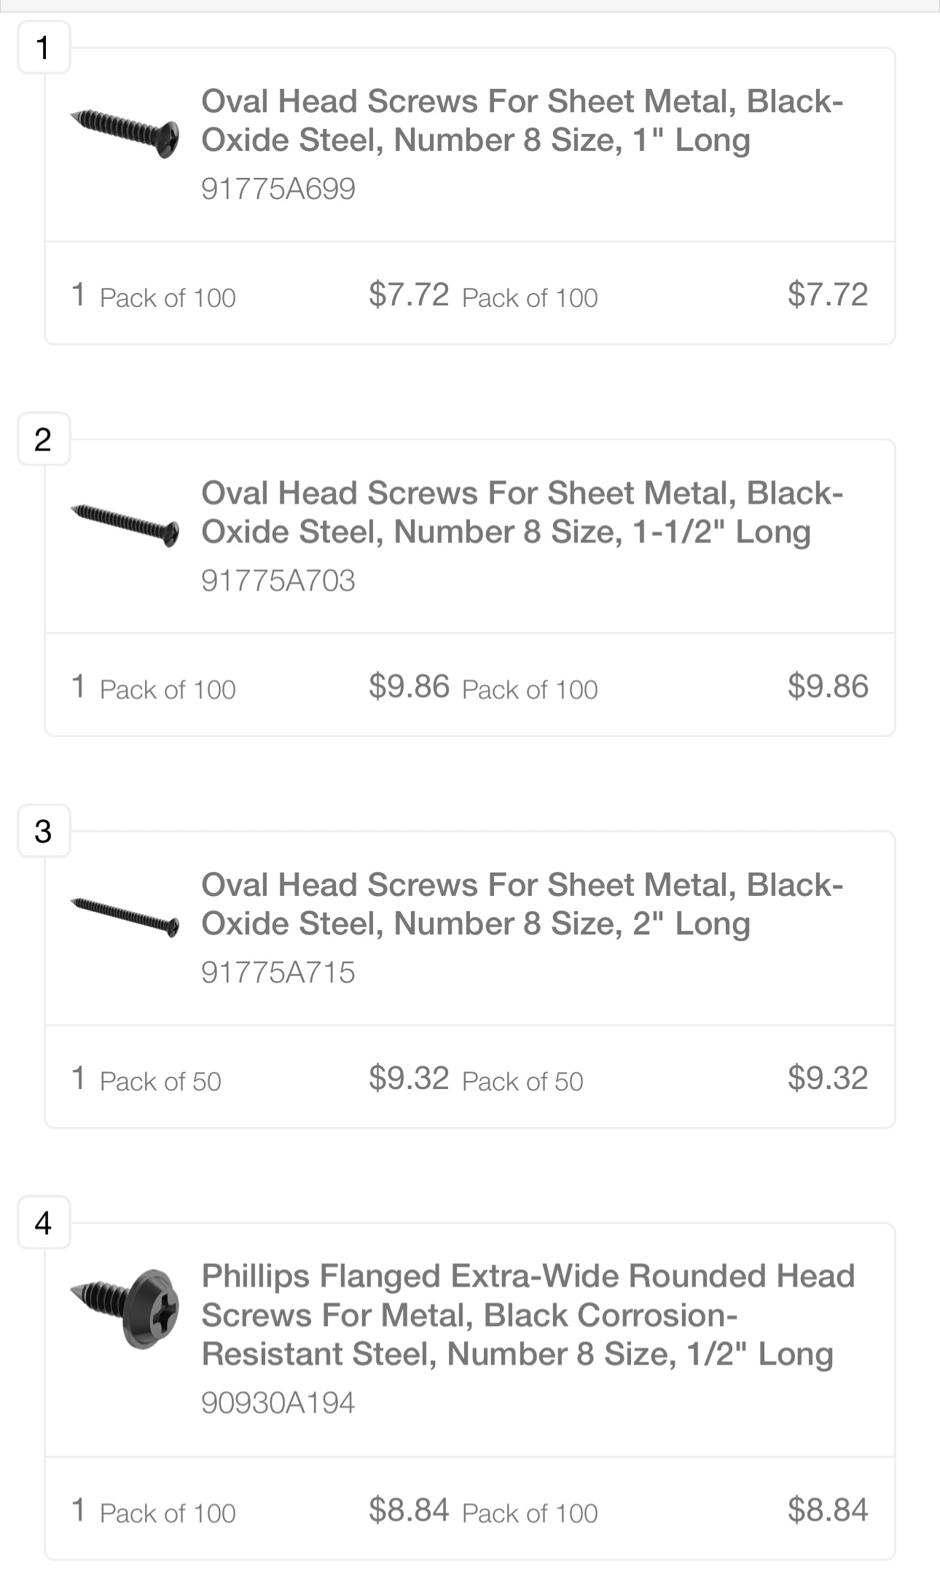This screenshot has width=940, height=1584.
Task: Click part number 91775A699
Action: 278,189
